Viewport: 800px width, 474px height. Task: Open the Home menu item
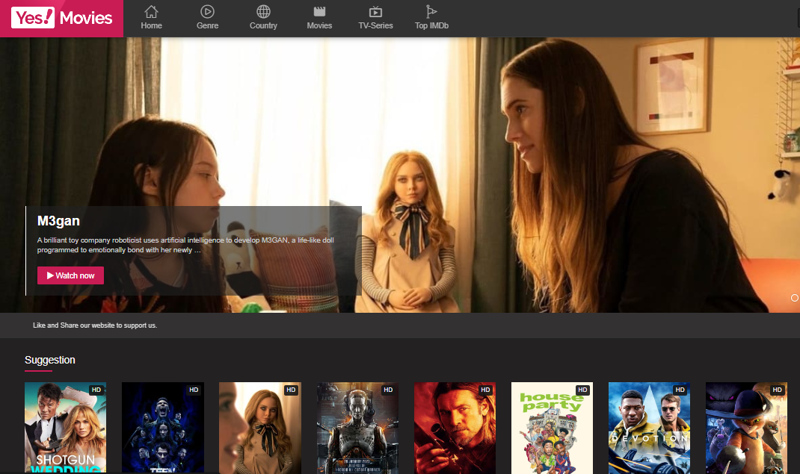[x=152, y=25]
